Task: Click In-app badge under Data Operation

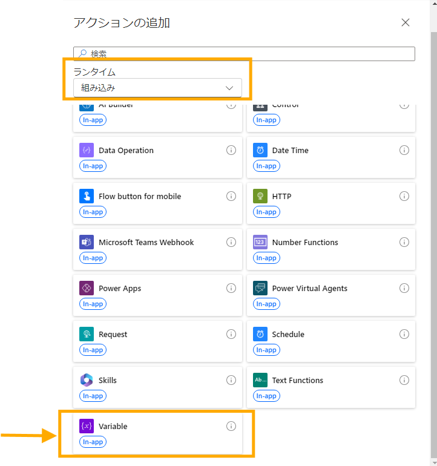Action: click(x=93, y=166)
